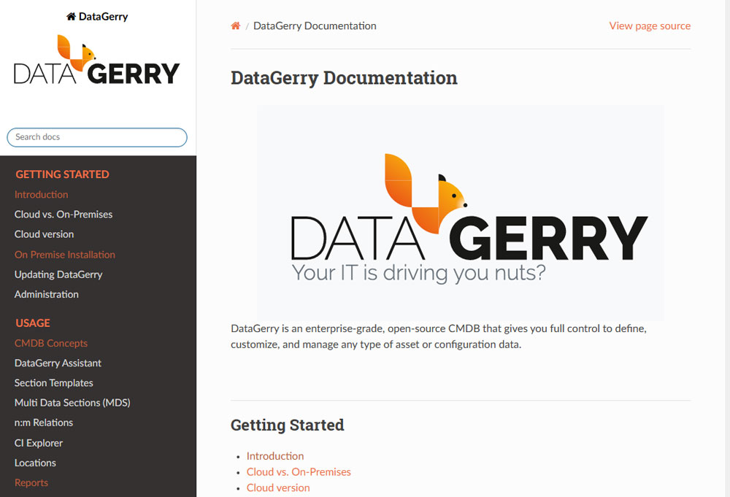This screenshot has width=730, height=497.
Task: Select Administration in the sidebar
Action: (x=47, y=295)
